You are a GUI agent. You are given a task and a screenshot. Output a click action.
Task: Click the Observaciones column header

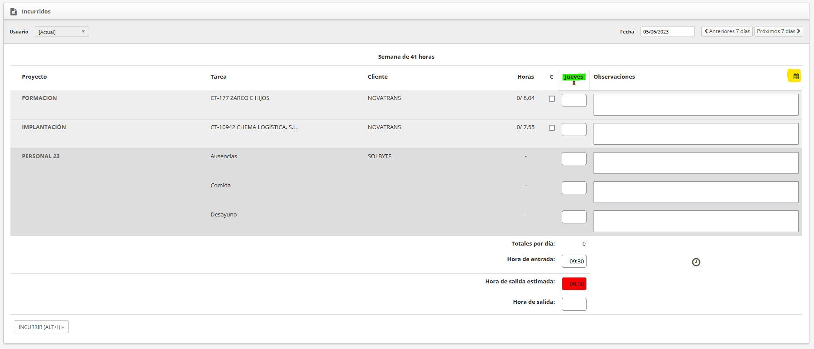tap(614, 76)
